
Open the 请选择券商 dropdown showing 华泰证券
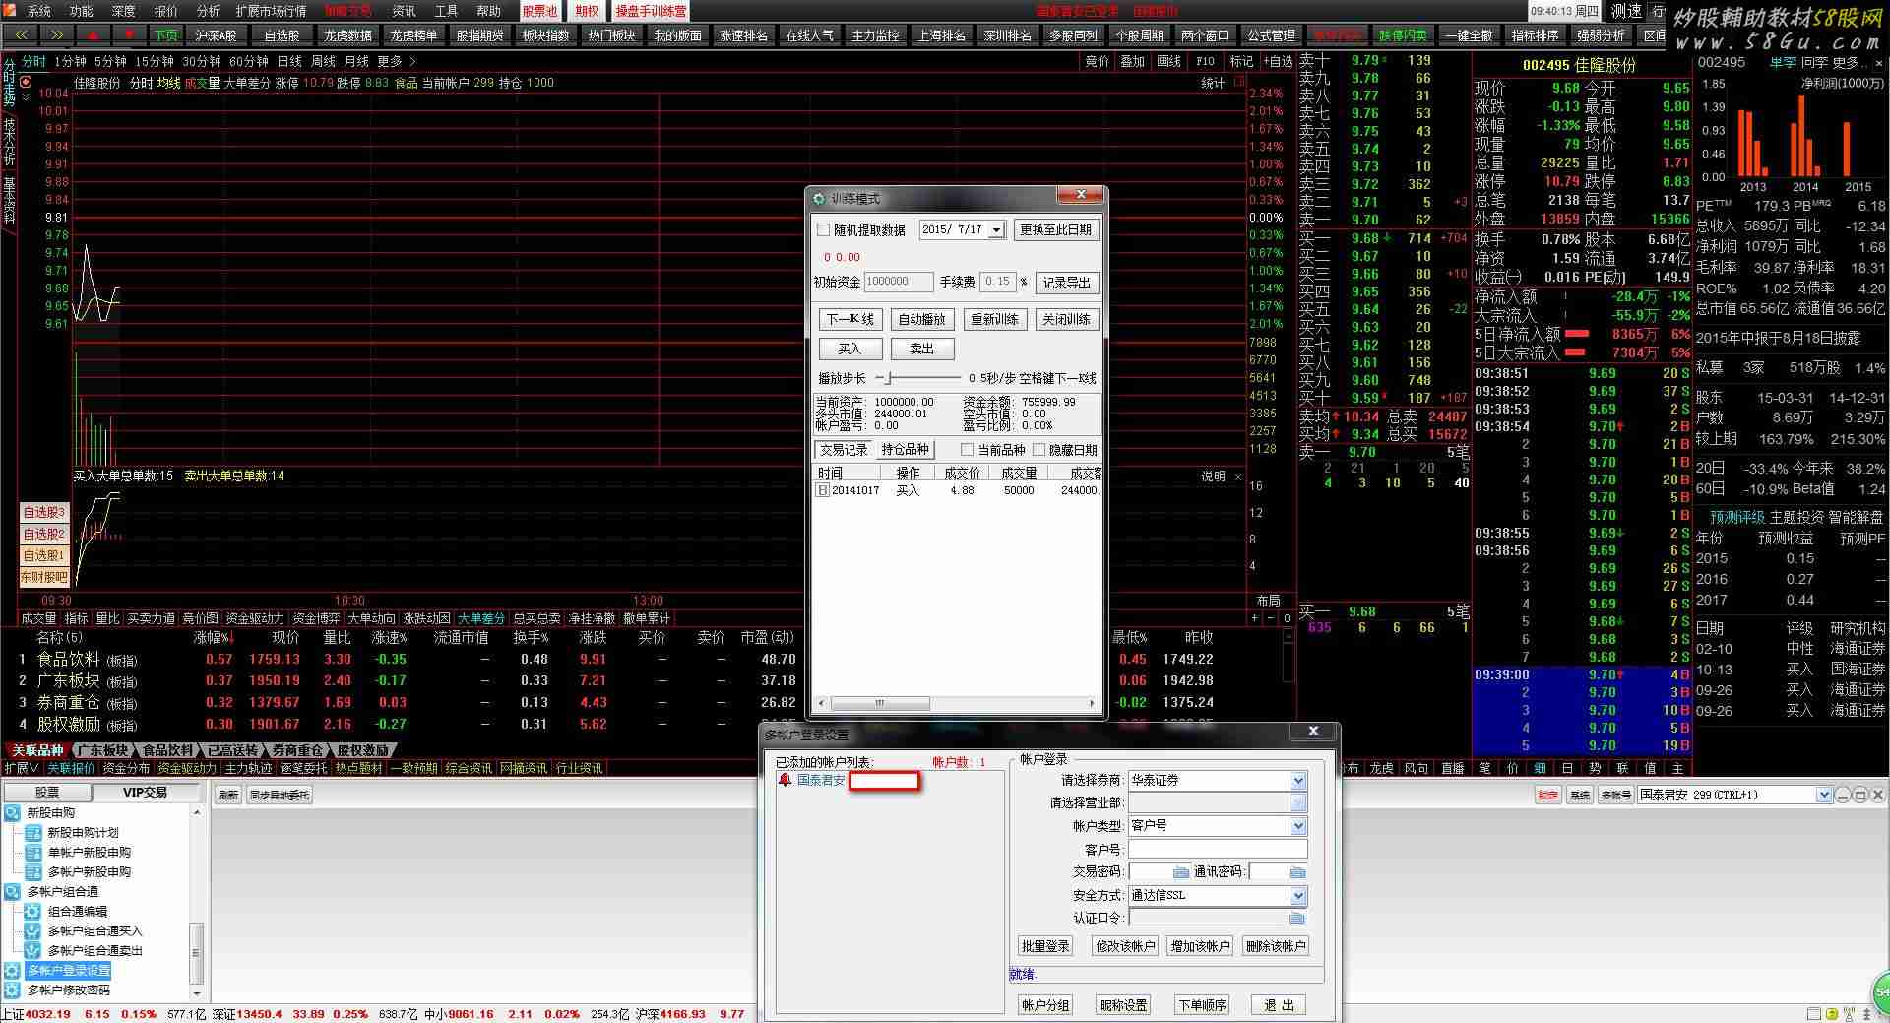[1298, 780]
